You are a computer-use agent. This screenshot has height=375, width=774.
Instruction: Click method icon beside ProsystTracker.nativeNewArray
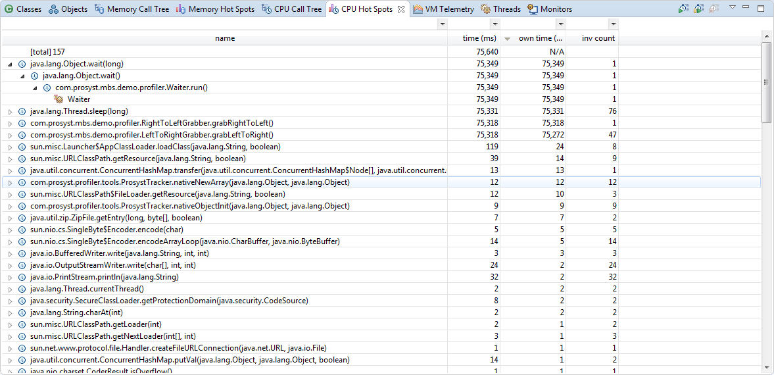pos(22,182)
